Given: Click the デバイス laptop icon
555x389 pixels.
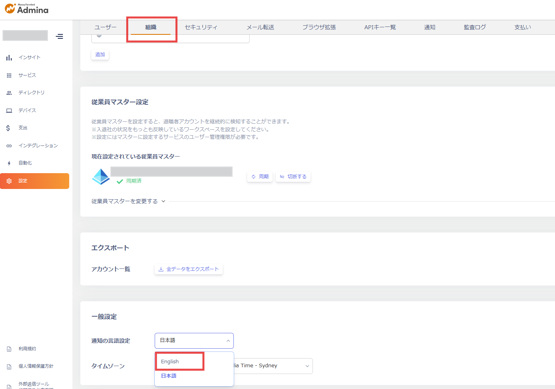Looking at the screenshot, I should [9, 111].
